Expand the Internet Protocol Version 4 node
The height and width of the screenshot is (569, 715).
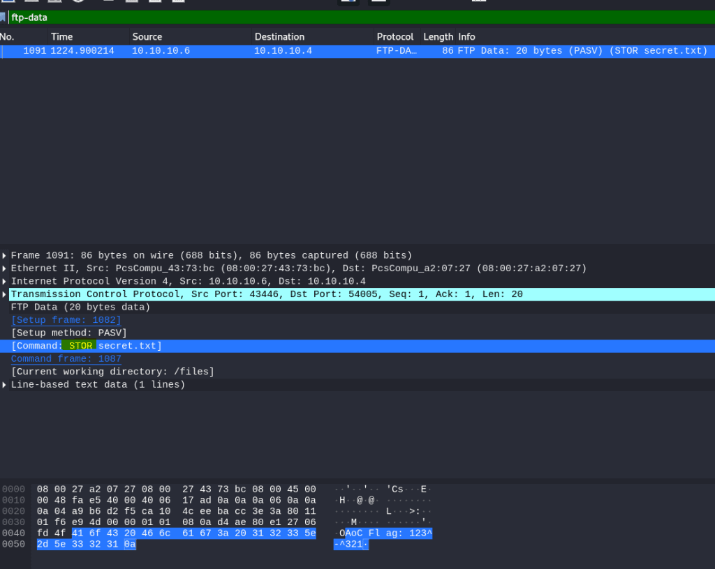(4, 281)
